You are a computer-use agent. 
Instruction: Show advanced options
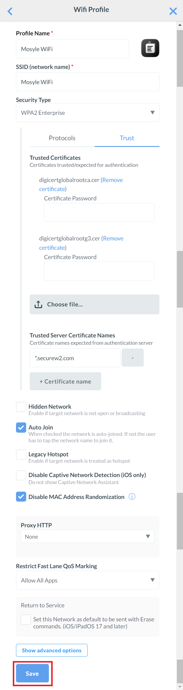click(x=52, y=650)
